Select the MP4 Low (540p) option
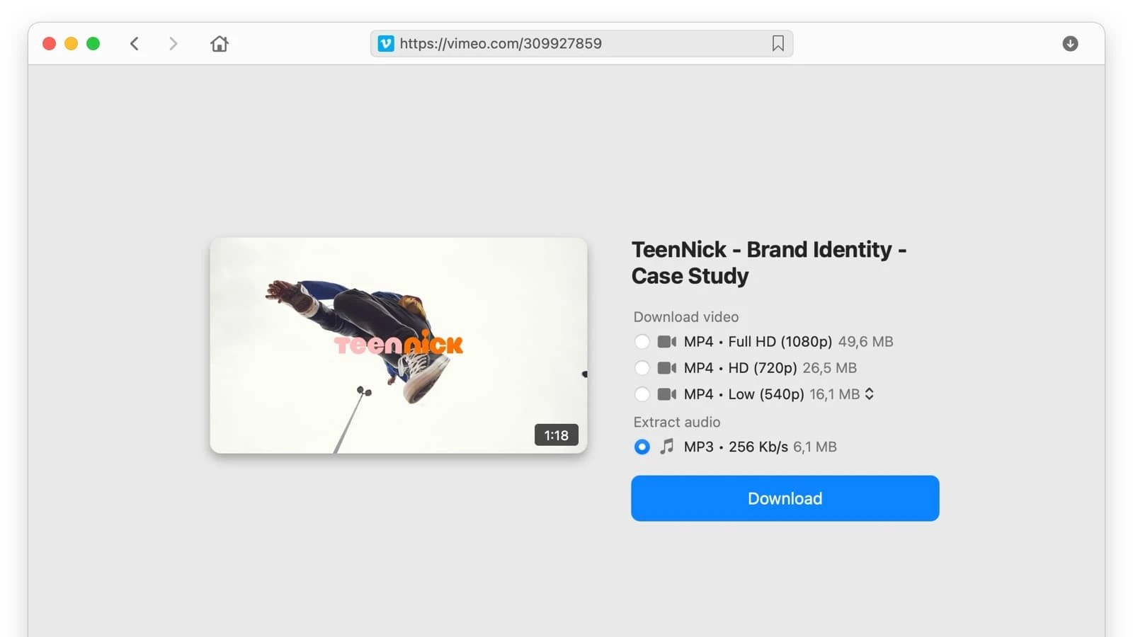Viewport: 1133px width, 637px height. pos(642,394)
